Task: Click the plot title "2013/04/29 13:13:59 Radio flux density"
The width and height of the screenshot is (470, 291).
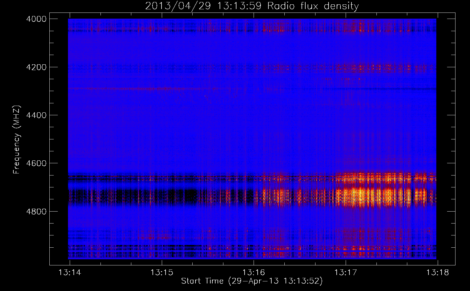Action: tap(252, 6)
